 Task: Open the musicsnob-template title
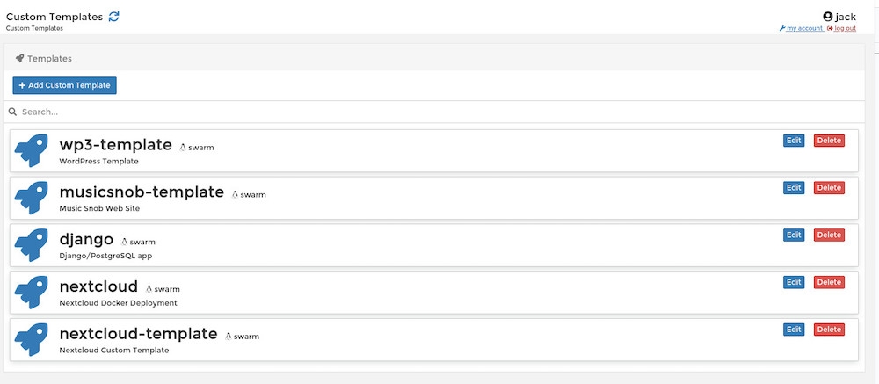[x=142, y=192]
